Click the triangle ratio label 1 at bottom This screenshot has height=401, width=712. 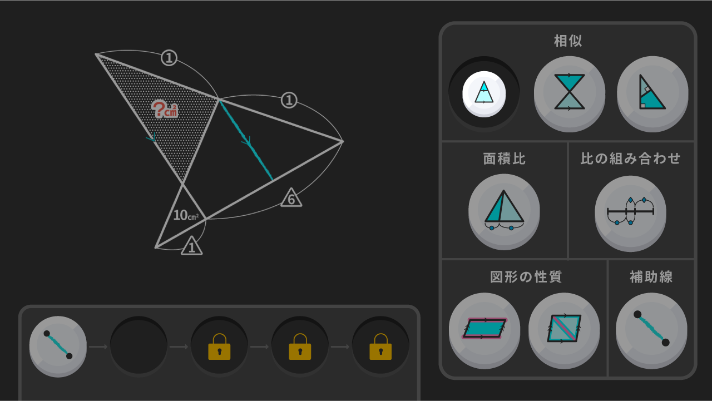coord(192,246)
